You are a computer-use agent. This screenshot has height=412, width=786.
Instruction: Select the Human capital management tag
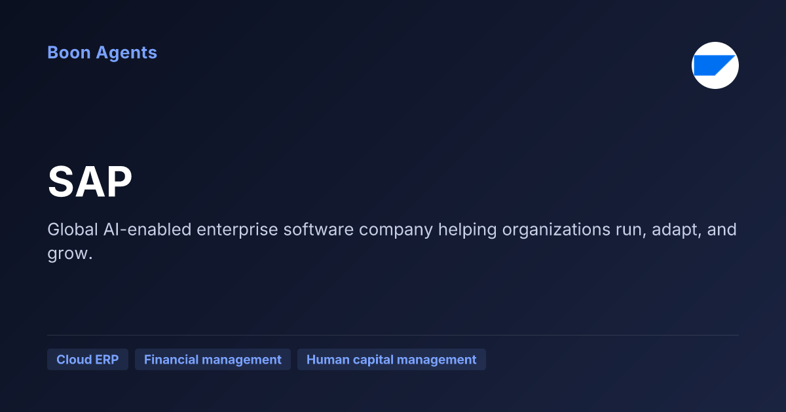tap(392, 360)
